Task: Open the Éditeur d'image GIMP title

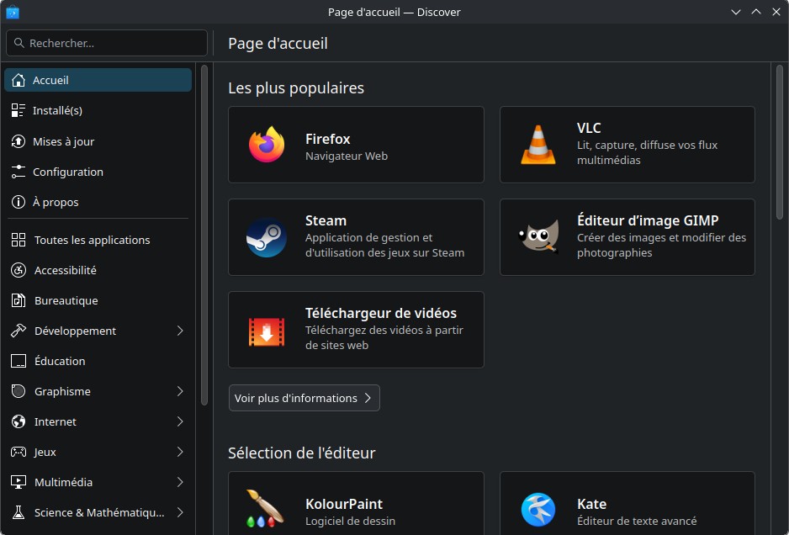Action: (648, 220)
